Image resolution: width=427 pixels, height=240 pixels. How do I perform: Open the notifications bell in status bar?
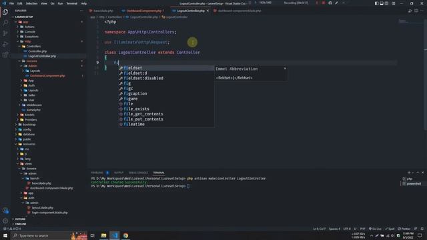coord(422,229)
